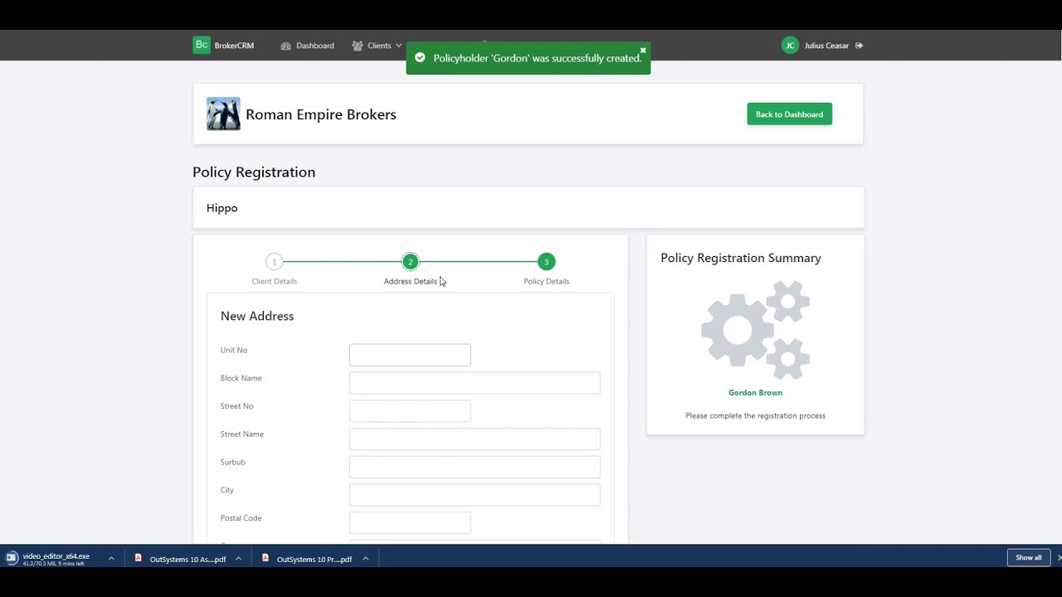Viewport: 1062px width, 597px height.
Task: Click the Address Details step label
Action: [410, 281]
